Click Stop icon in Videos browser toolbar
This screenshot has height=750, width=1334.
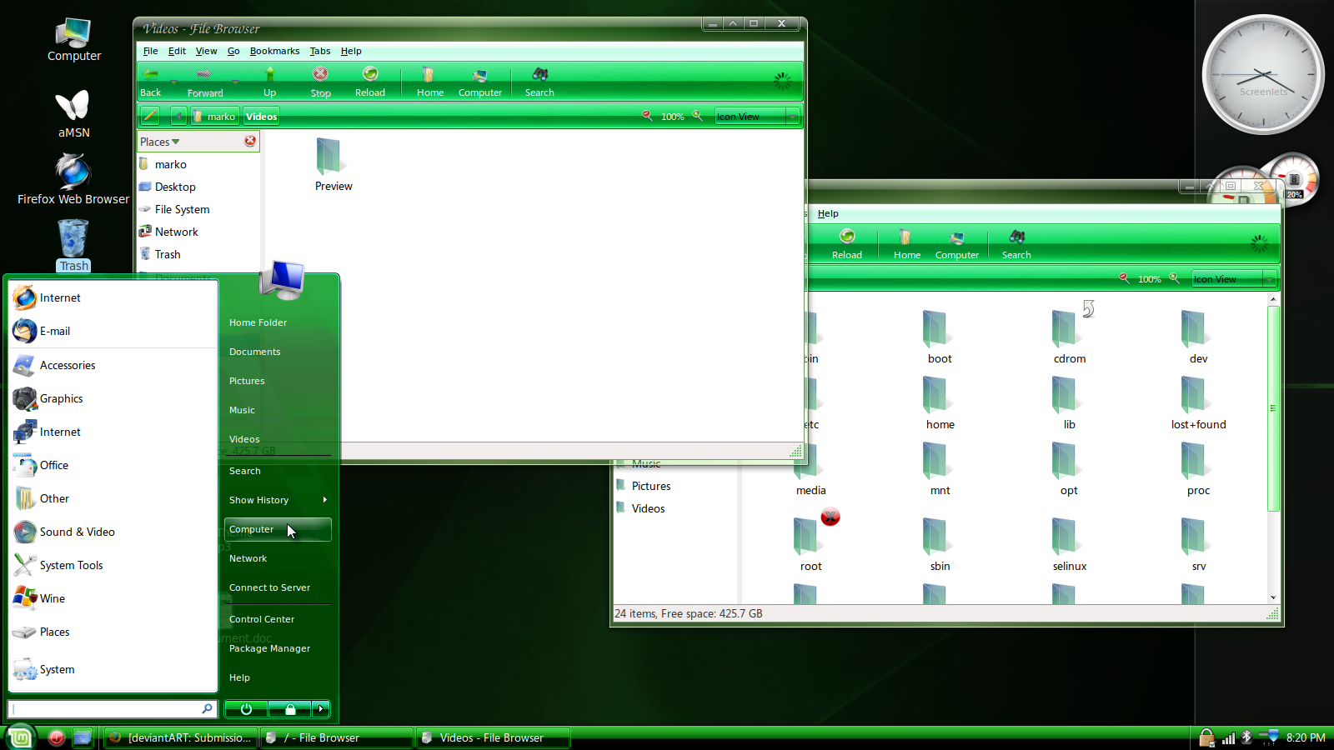(320, 75)
